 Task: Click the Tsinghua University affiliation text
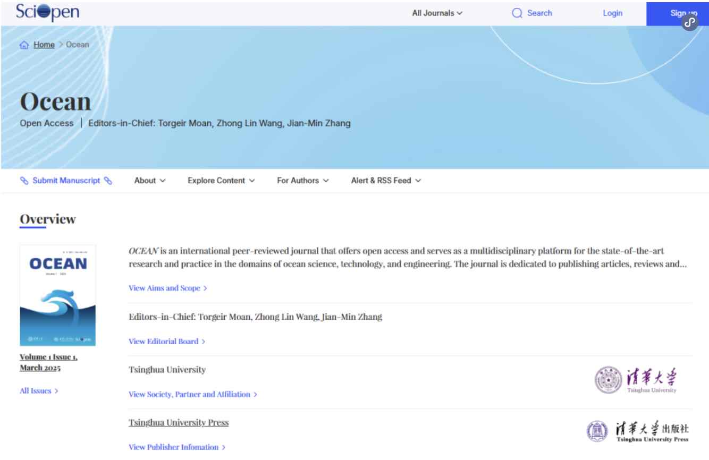point(167,370)
